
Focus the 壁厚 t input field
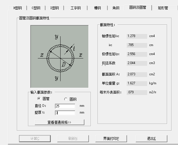[65, 113]
